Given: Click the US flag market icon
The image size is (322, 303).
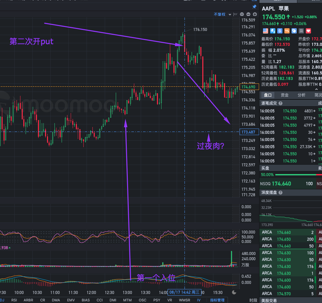Looking at the screenshot, I should tap(266, 31).
